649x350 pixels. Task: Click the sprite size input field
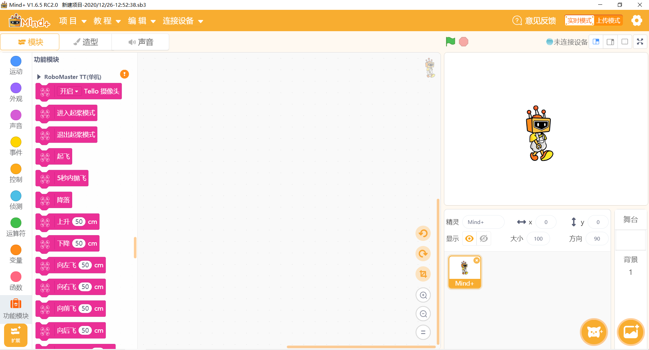point(538,239)
